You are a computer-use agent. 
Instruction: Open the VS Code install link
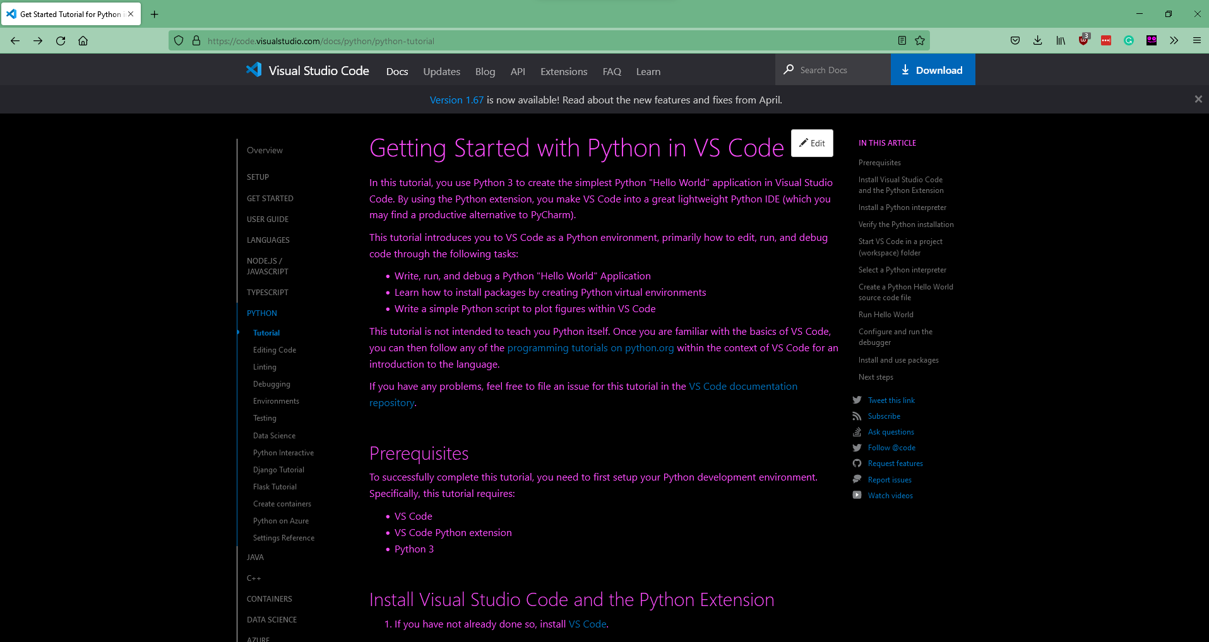(587, 624)
